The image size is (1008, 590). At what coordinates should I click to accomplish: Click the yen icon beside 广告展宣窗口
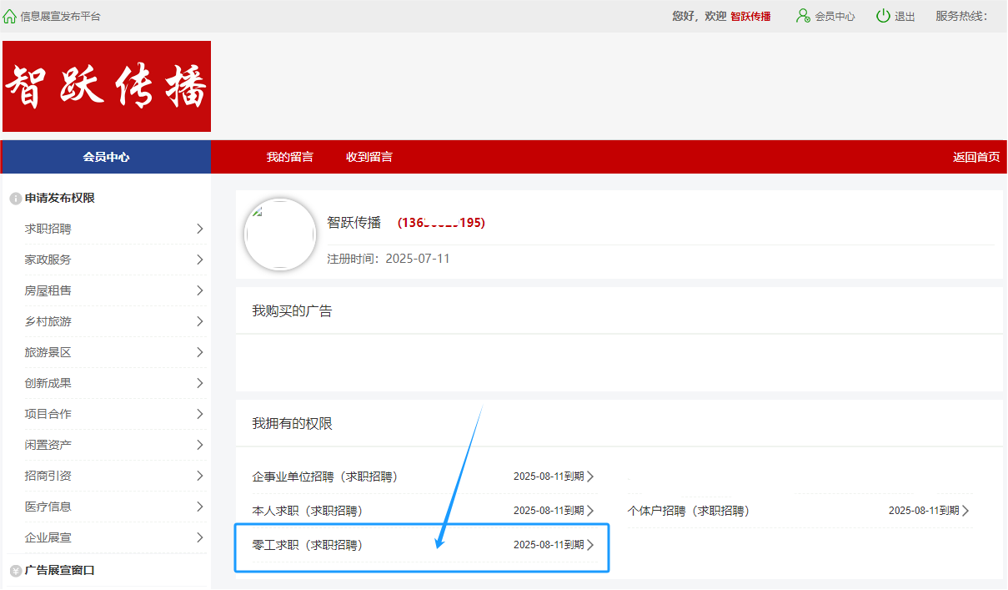click(x=15, y=571)
